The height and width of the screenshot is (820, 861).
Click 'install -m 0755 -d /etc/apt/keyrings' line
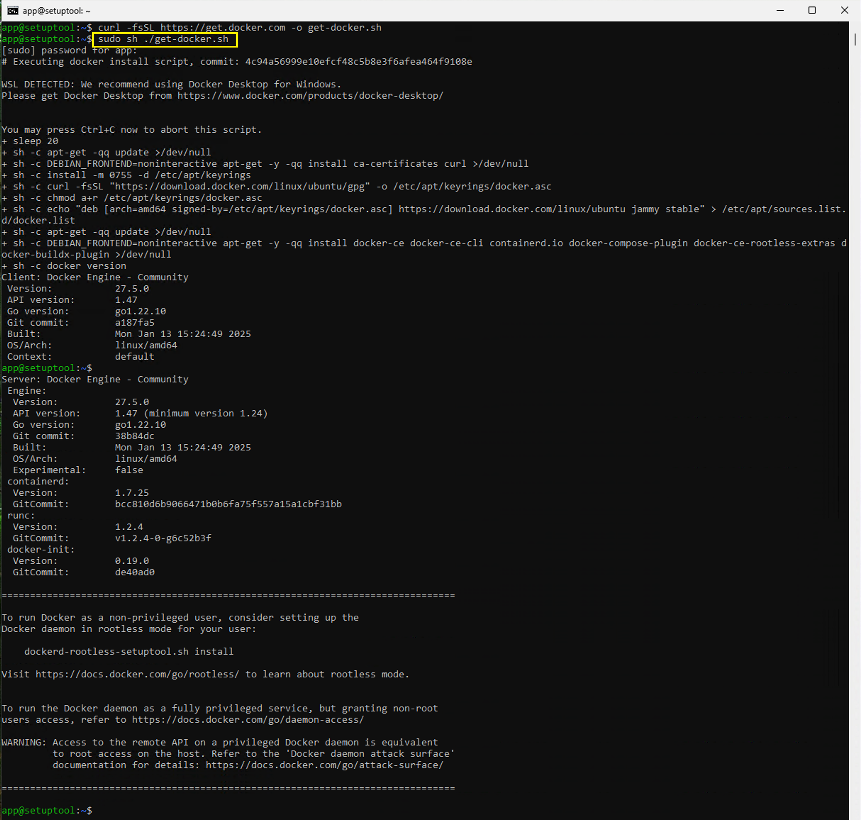[x=126, y=175]
